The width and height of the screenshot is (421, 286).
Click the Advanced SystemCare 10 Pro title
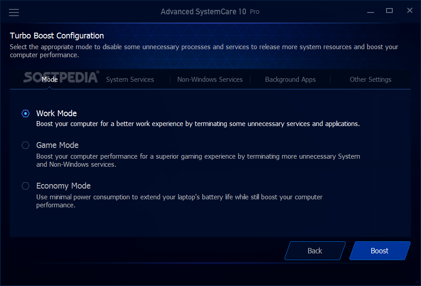(210, 12)
